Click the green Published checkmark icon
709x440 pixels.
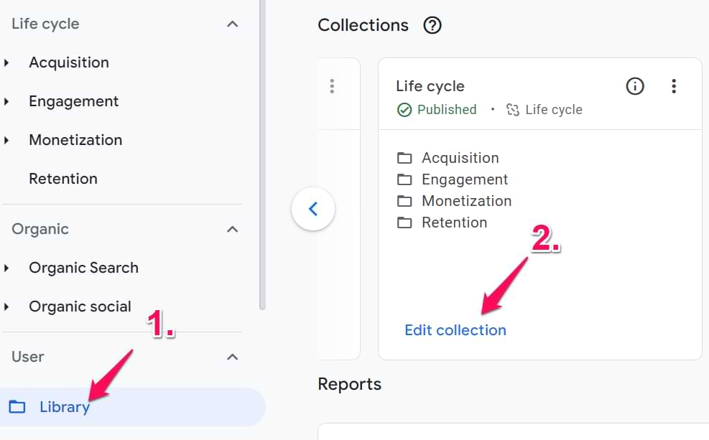404,110
